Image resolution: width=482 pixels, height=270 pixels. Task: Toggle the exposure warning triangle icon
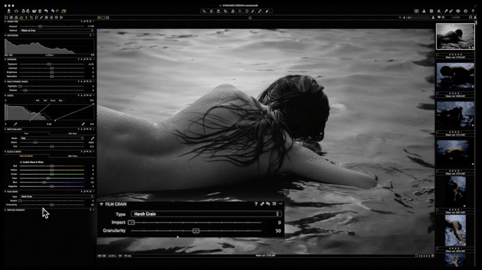point(424,11)
